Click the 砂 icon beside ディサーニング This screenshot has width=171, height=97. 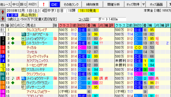24,87
